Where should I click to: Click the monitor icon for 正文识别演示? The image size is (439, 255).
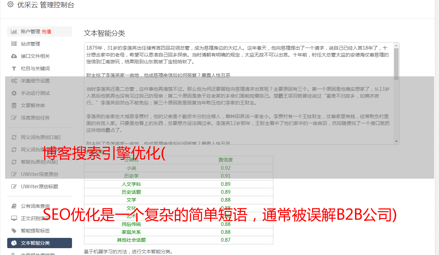coord(14,218)
